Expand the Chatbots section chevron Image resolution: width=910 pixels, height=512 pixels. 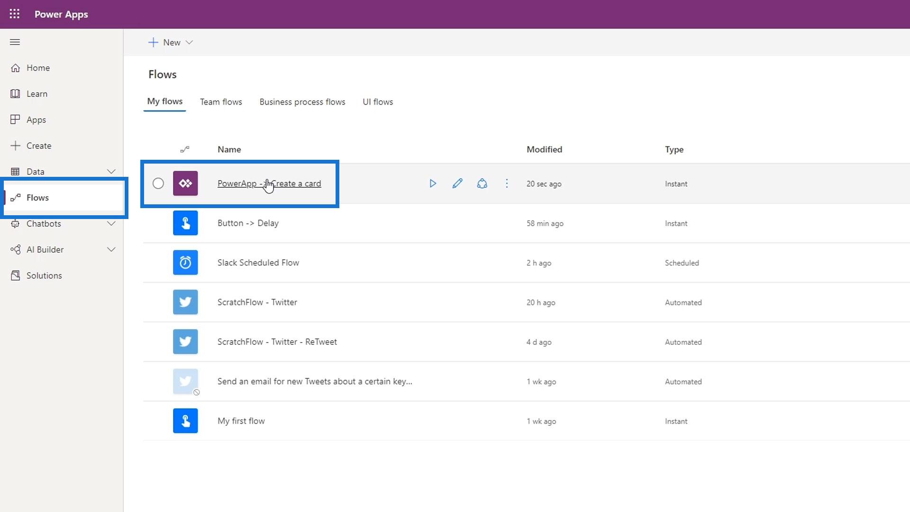click(111, 224)
